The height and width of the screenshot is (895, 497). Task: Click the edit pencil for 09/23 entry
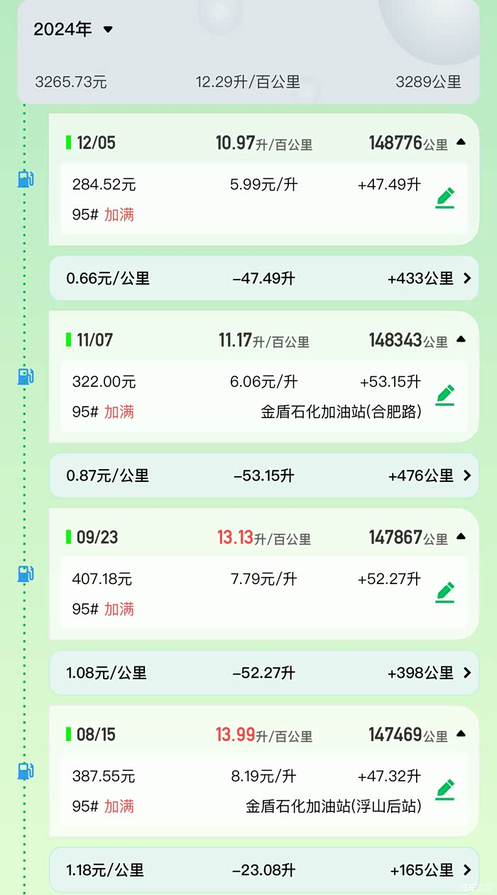pos(445,592)
